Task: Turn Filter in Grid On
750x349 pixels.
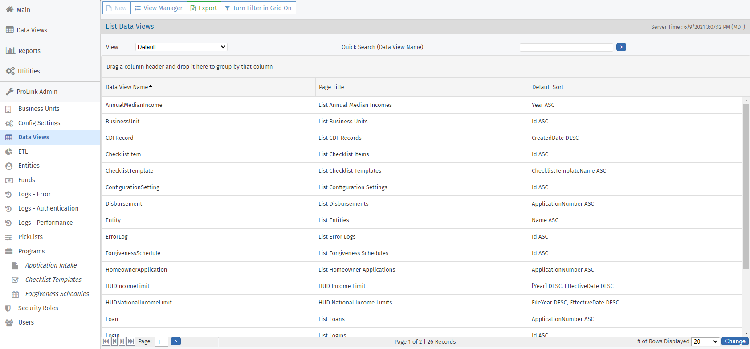Action: [258, 8]
